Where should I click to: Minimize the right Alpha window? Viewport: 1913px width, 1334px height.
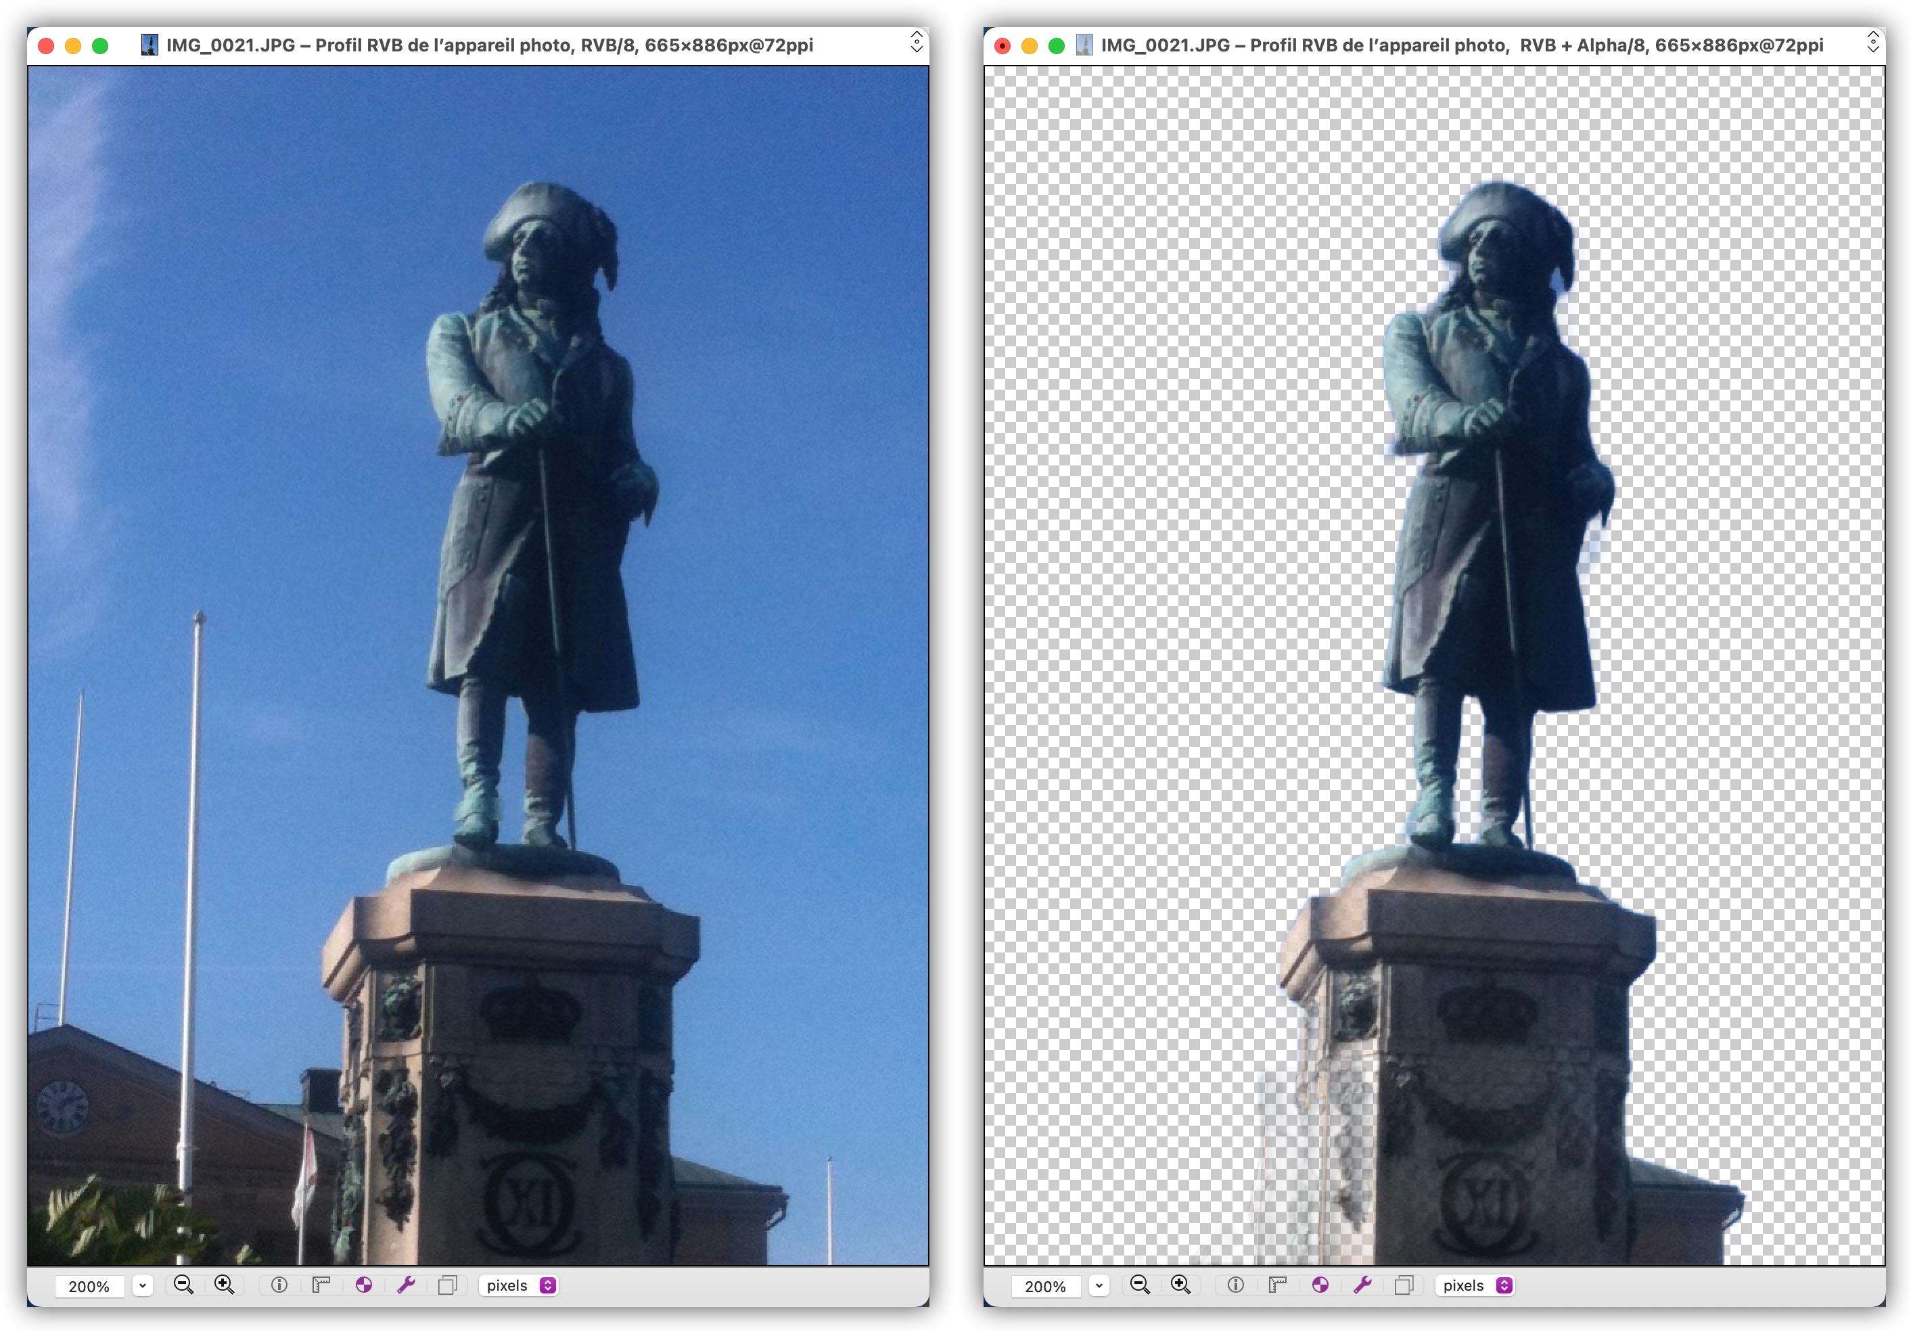pos(1030,46)
